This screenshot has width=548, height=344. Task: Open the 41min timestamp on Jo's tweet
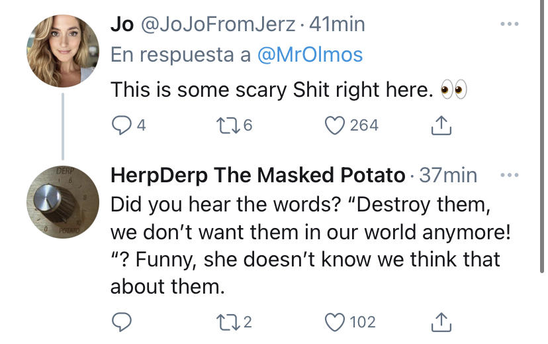click(x=337, y=25)
